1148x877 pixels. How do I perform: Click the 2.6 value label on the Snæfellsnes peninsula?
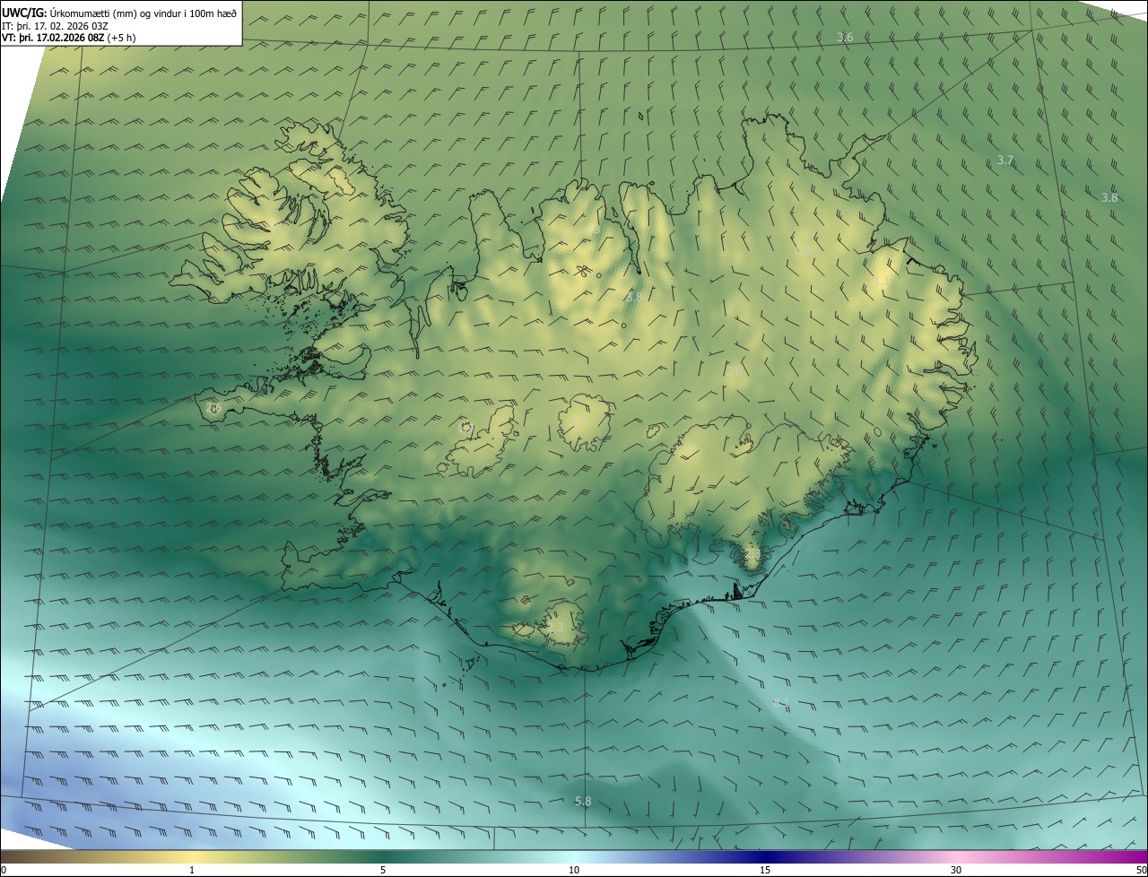(x=213, y=407)
